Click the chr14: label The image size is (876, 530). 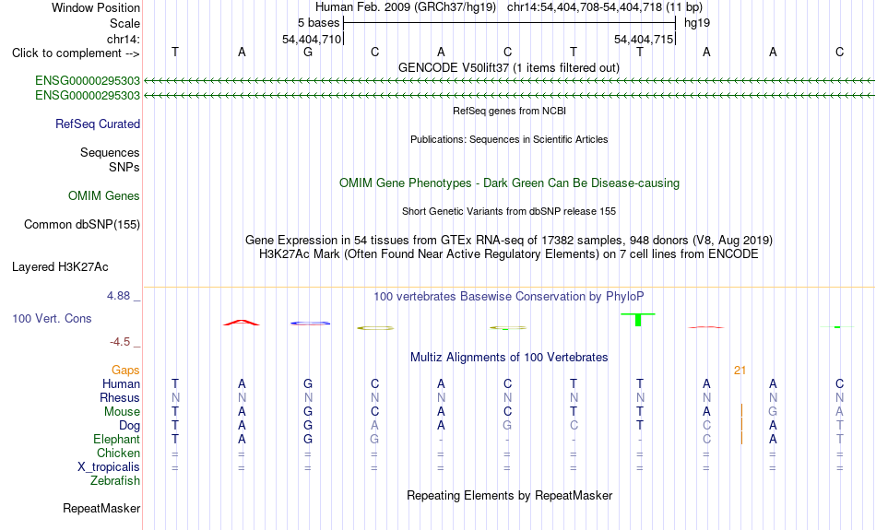123,39
